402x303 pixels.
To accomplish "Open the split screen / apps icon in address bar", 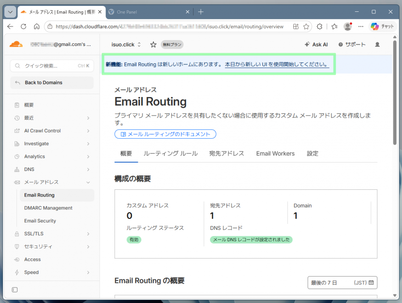I will [x=296, y=26].
